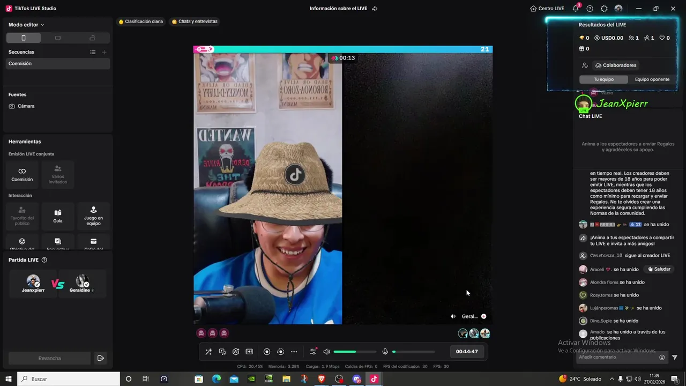The width and height of the screenshot is (686, 386).
Task: Select the Coemisión scene
Action: [58, 63]
